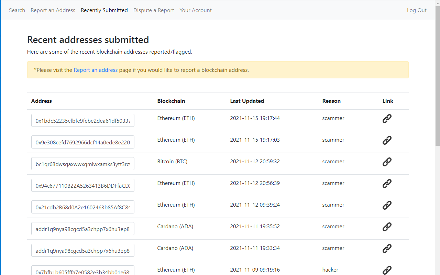Open link icon for Bitcoin (BTC) row
The image size is (440, 275).
click(387, 162)
